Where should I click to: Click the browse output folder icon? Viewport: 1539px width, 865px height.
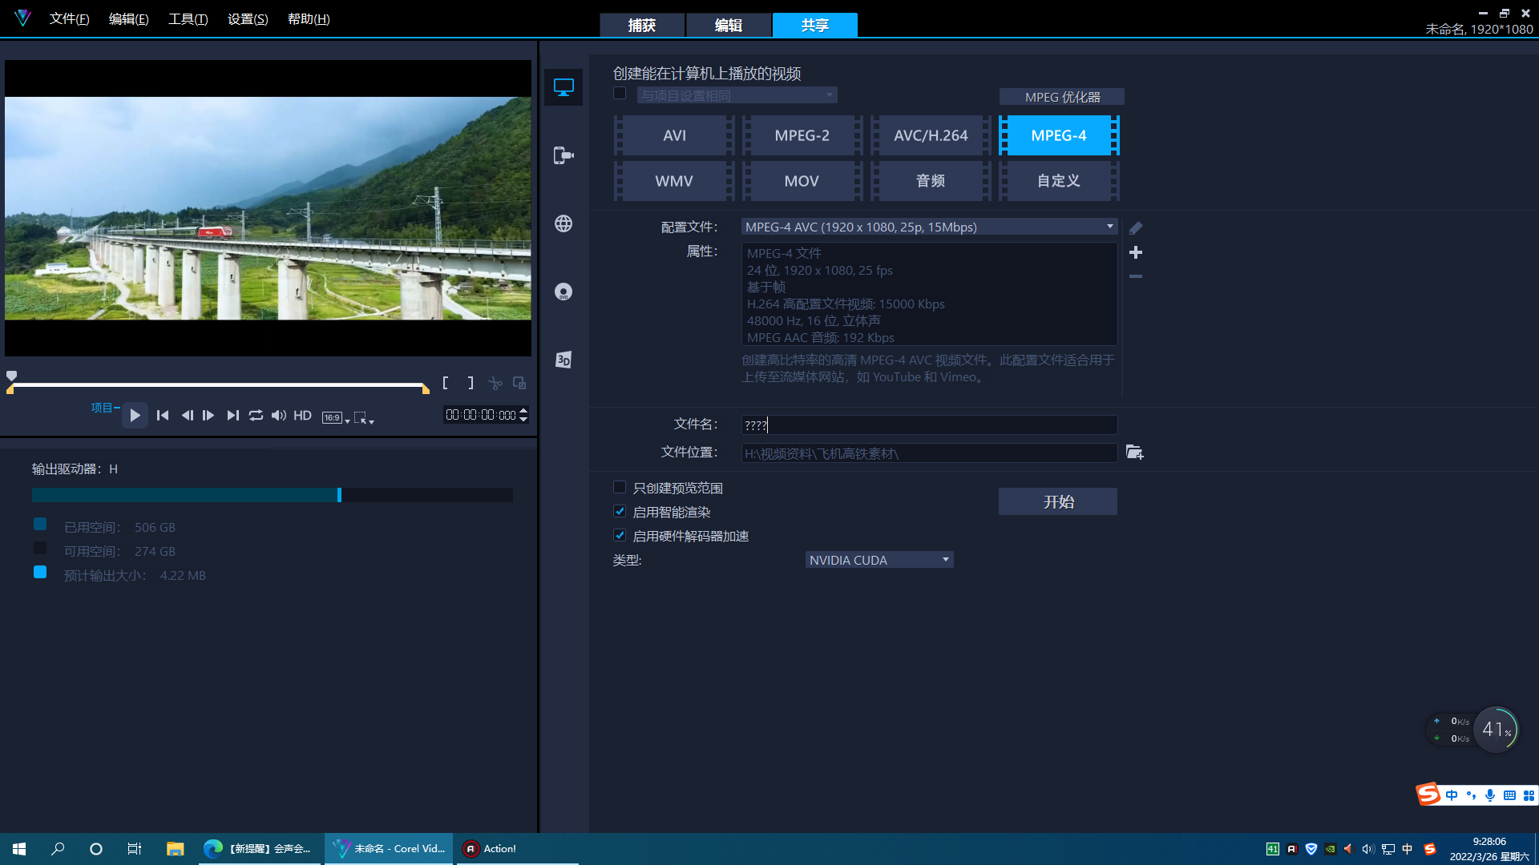coord(1134,452)
